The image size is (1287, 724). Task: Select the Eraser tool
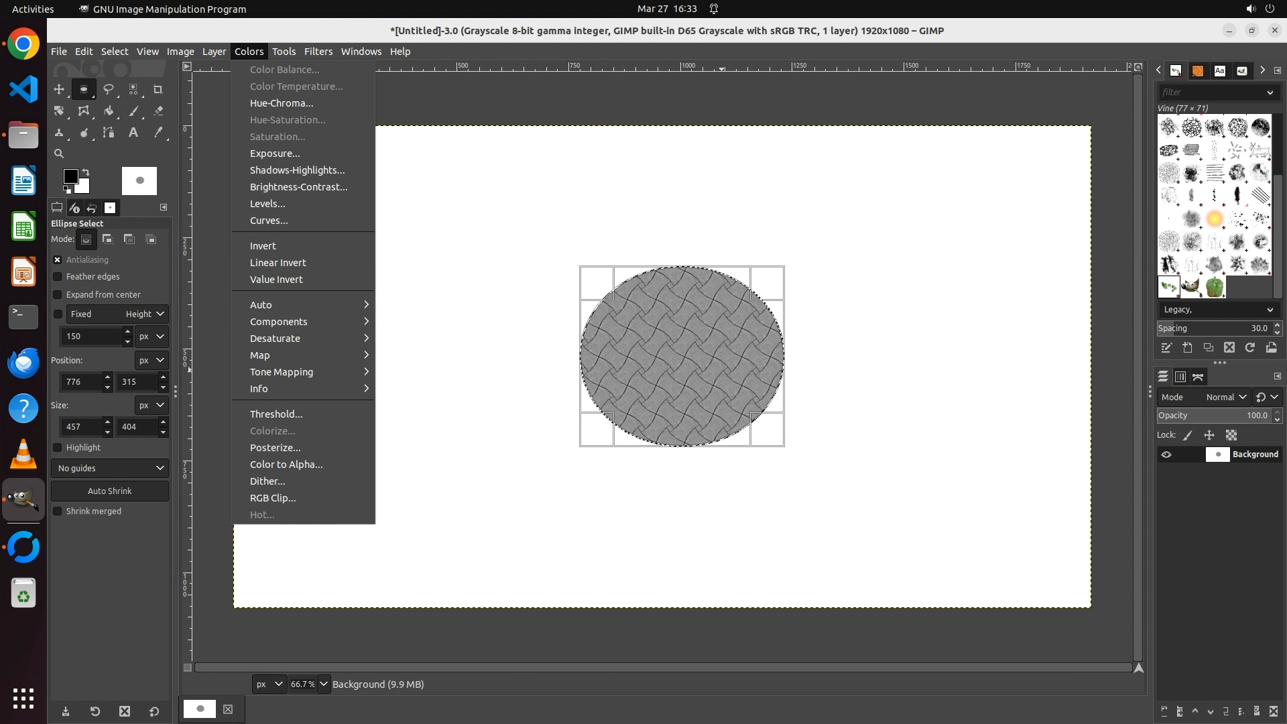158,111
